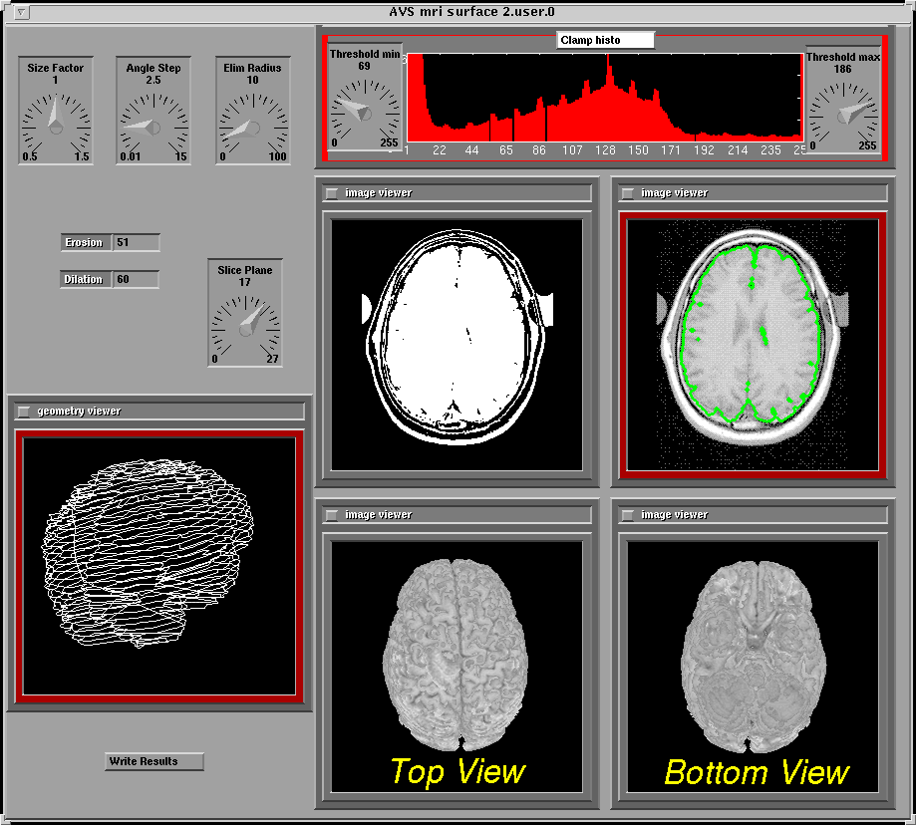Image resolution: width=916 pixels, height=825 pixels.
Task: Open the window menu in title bar
Action: [23, 12]
